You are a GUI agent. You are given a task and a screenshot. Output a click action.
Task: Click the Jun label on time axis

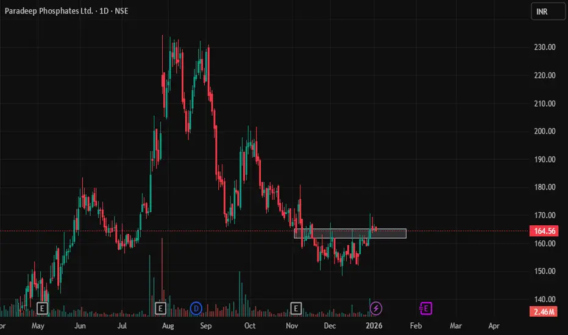(80, 326)
